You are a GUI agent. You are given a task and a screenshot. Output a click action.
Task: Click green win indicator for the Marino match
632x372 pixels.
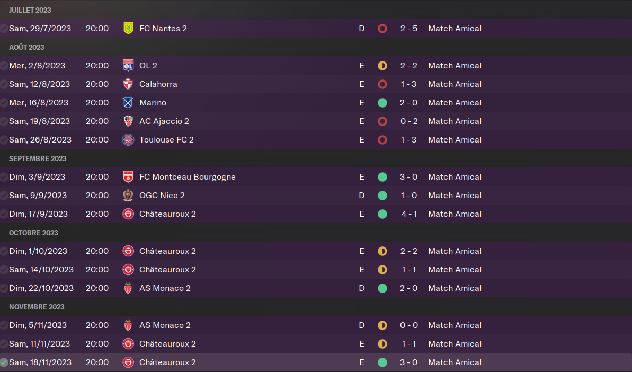click(x=382, y=103)
